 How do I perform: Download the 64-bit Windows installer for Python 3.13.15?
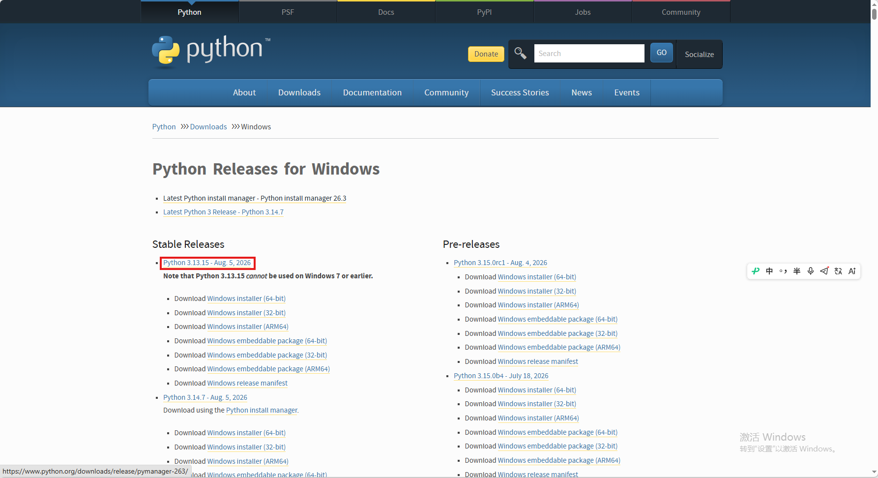click(x=246, y=299)
